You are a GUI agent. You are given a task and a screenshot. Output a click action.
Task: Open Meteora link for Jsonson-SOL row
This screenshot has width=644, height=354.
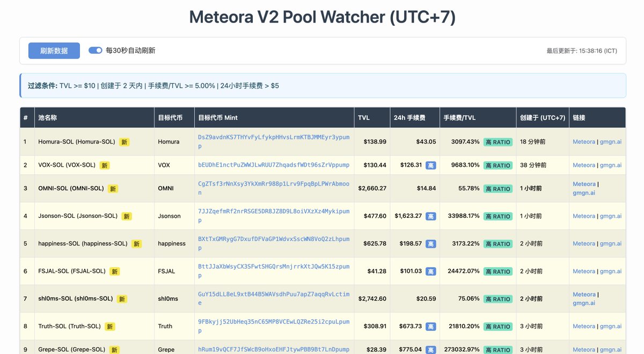tap(584, 216)
